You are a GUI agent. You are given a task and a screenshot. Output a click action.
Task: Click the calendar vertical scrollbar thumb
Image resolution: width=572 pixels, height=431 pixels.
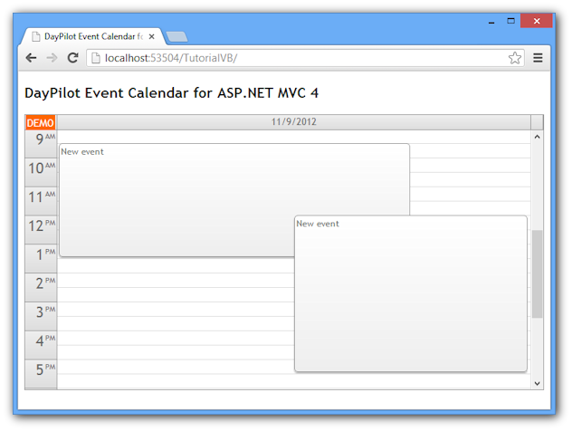[x=537, y=273]
